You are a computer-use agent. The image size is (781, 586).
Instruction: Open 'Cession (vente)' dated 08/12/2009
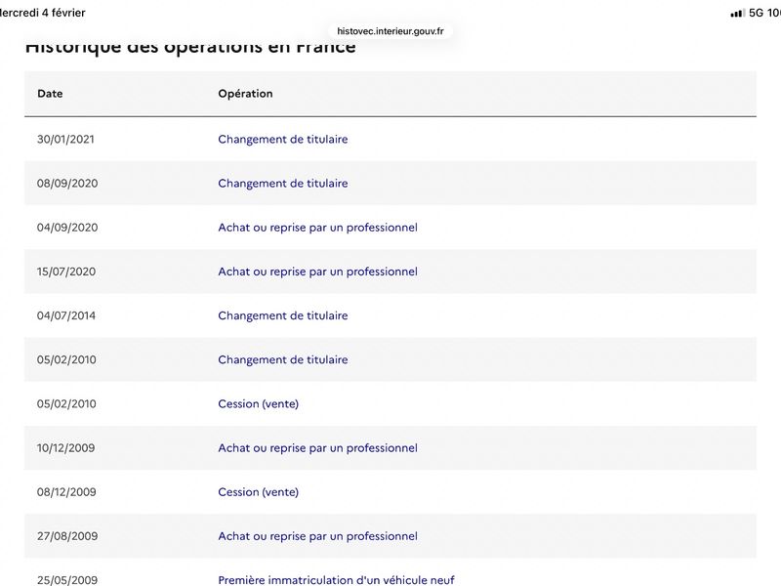click(259, 492)
